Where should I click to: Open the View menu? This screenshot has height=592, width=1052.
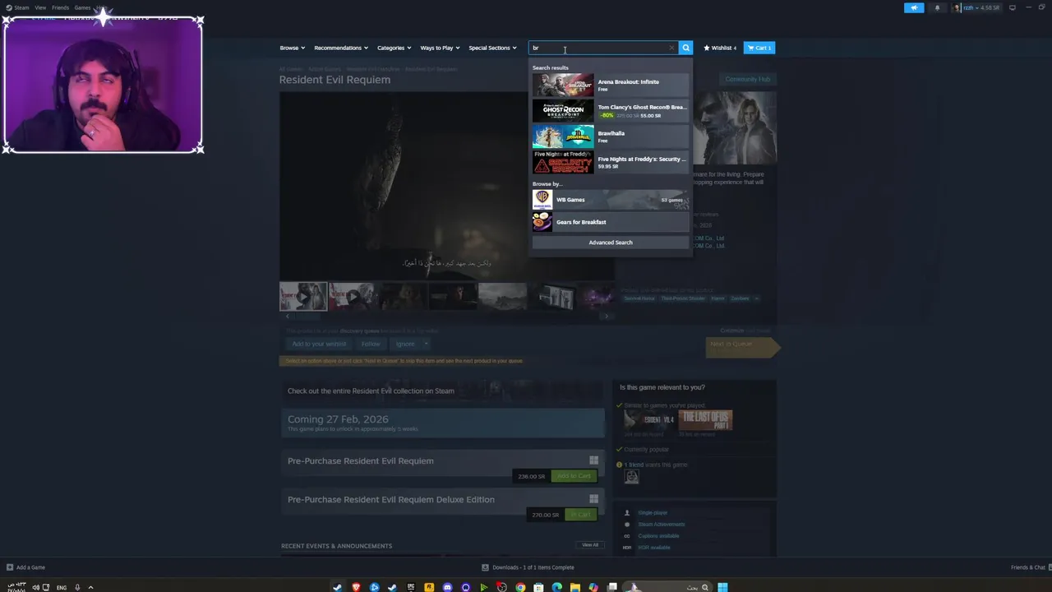(40, 7)
